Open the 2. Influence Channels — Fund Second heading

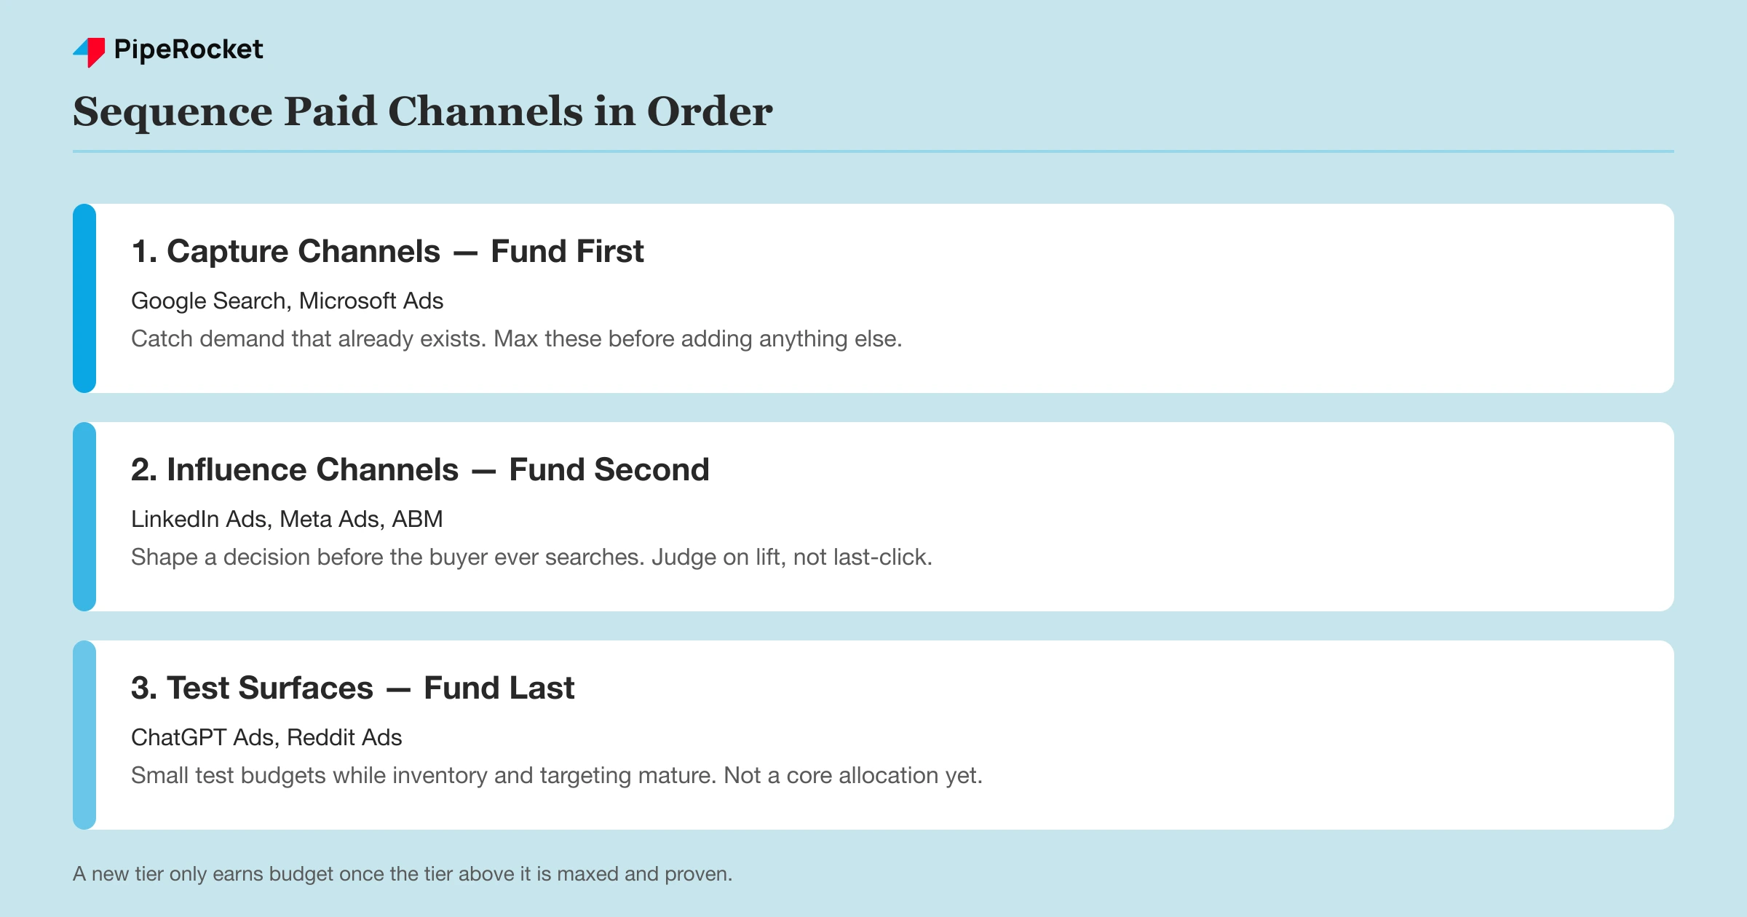[x=420, y=469]
